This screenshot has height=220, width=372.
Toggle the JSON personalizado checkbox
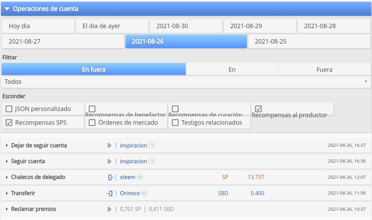click(x=9, y=109)
